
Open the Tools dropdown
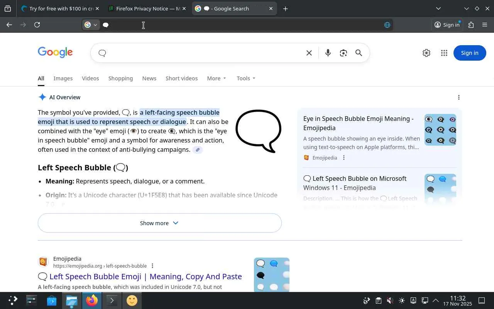246,78
